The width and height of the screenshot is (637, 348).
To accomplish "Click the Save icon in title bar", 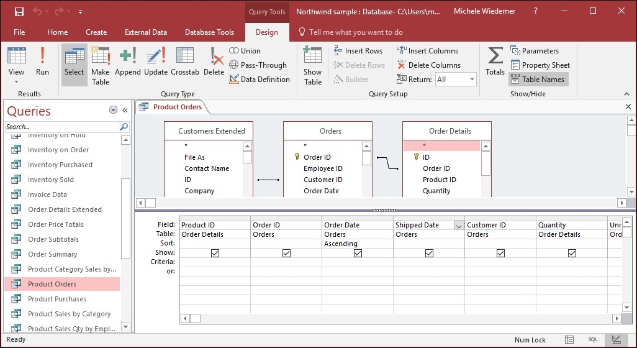I will click(x=19, y=12).
